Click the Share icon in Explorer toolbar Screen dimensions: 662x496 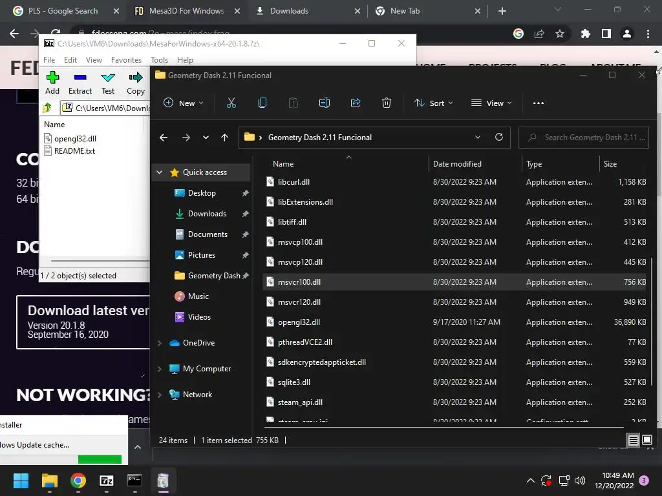coord(356,103)
